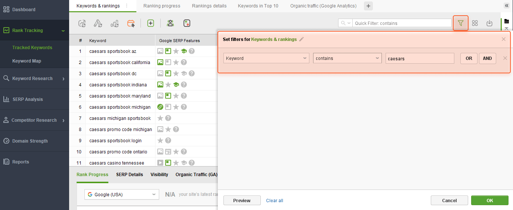Click the download export icon
This screenshot has width=513, height=210.
pos(489,23)
